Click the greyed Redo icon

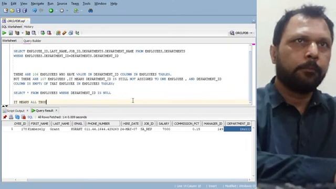click(41, 10)
